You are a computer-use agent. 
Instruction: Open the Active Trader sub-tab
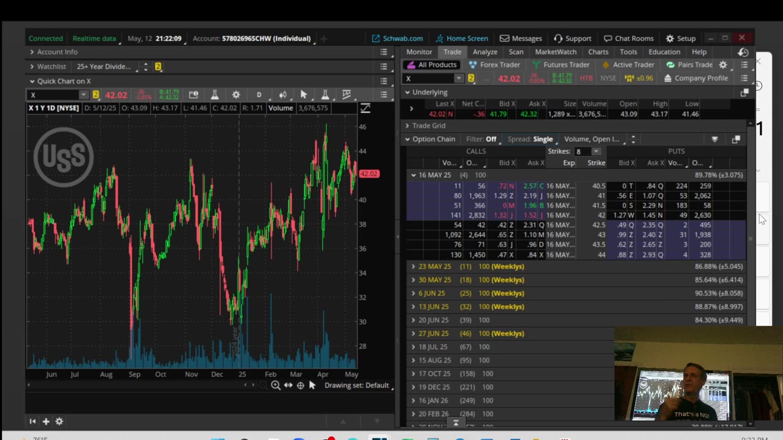(628, 65)
